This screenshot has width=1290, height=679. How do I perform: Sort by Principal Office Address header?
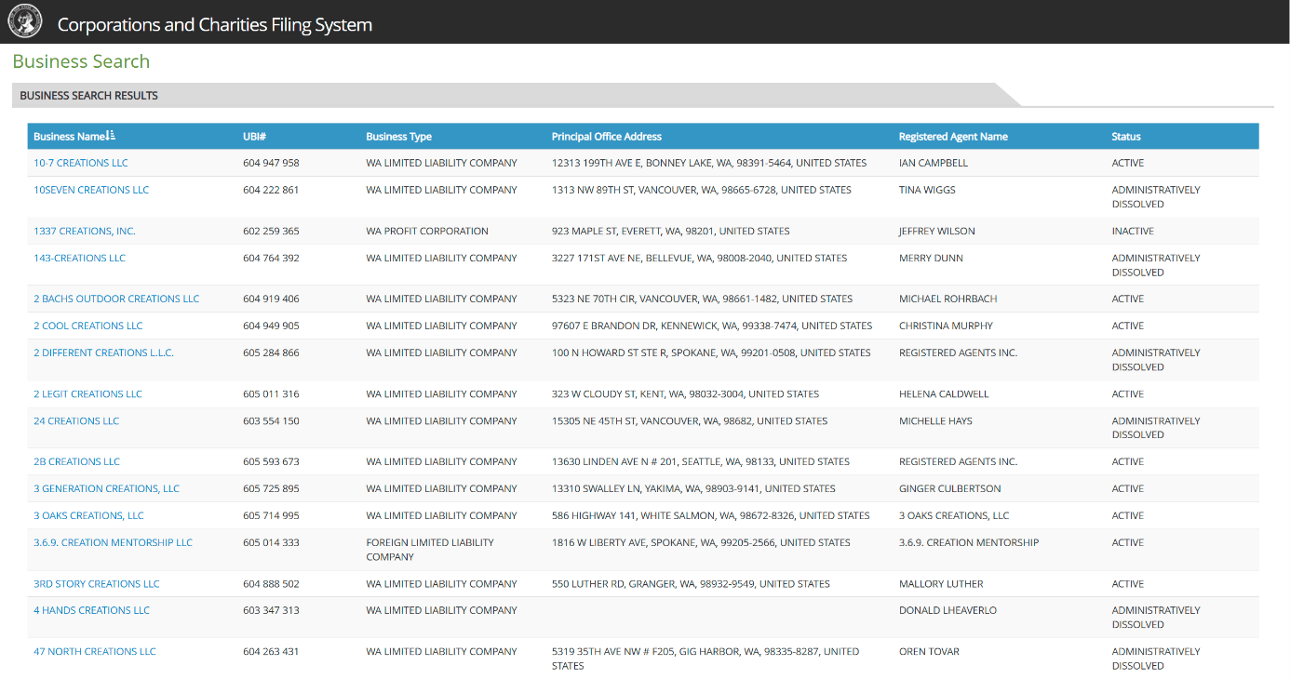click(x=607, y=137)
